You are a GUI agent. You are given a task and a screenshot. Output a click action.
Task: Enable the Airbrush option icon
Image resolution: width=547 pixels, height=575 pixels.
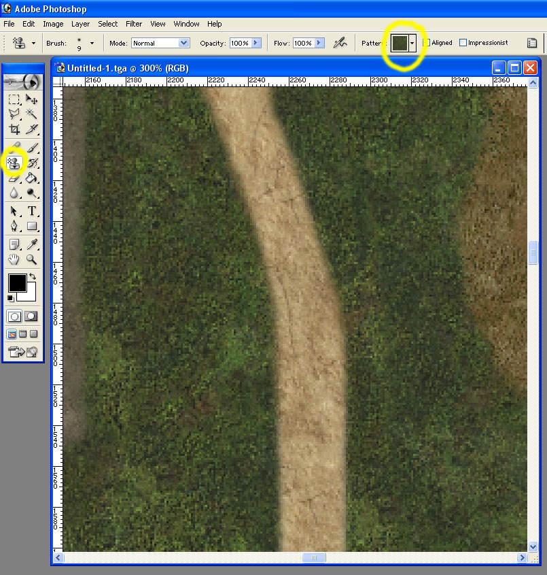340,43
